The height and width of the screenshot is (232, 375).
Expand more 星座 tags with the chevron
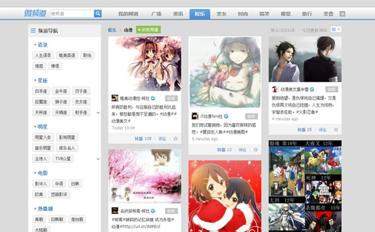98,113
